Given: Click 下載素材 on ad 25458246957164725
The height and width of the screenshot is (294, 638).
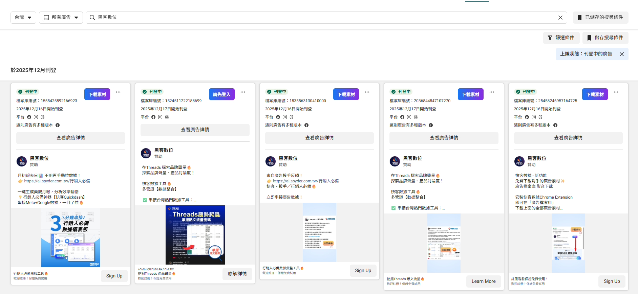Looking at the screenshot, I should tap(595, 94).
